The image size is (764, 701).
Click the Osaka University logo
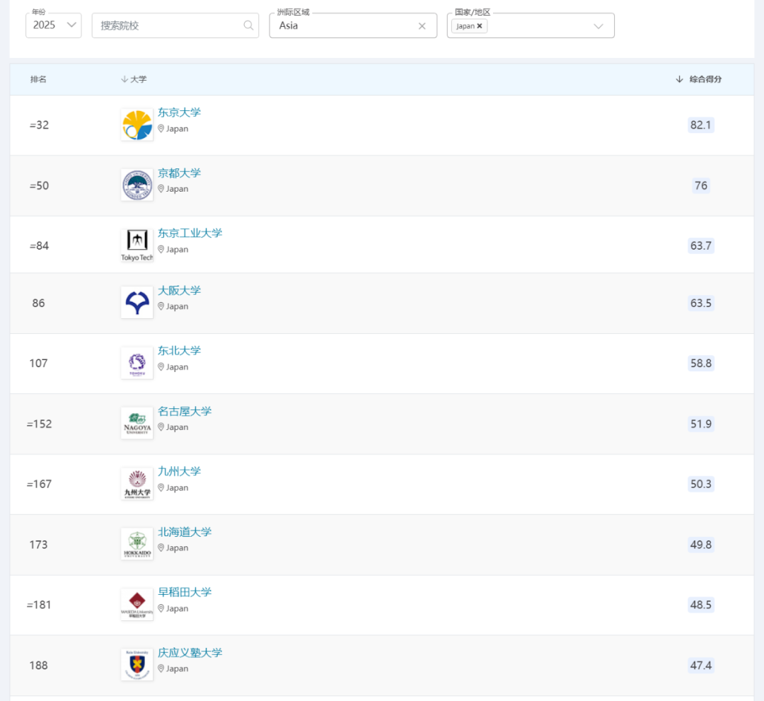point(137,303)
